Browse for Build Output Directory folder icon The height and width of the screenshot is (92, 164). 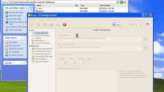(x=146, y=48)
